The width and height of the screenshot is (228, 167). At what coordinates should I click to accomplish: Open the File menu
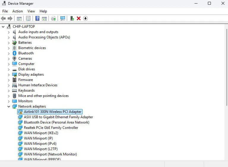pos(5,11)
